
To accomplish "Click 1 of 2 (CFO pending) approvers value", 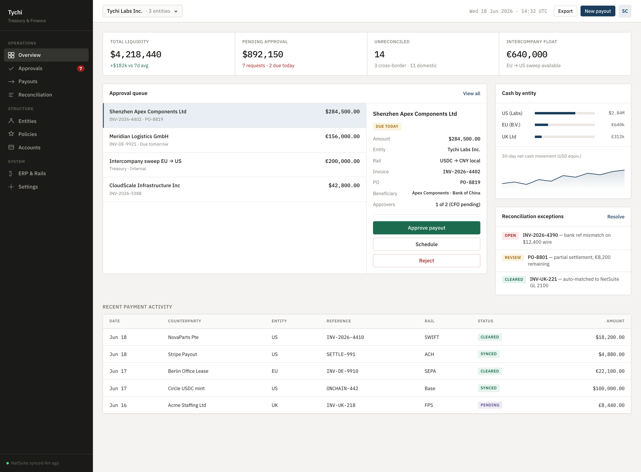I will pyautogui.click(x=458, y=205).
